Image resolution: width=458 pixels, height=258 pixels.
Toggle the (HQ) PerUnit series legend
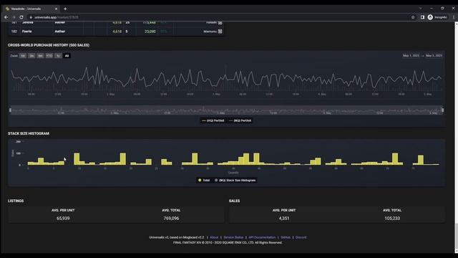click(x=213, y=120)
